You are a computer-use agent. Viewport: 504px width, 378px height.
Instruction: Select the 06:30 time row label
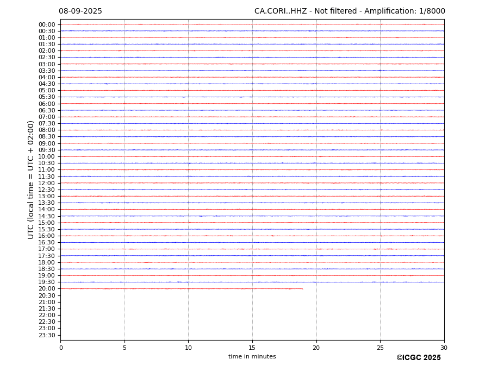[x=47, y=110]
